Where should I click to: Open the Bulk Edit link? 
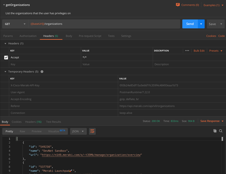click(x=199, y=51)
